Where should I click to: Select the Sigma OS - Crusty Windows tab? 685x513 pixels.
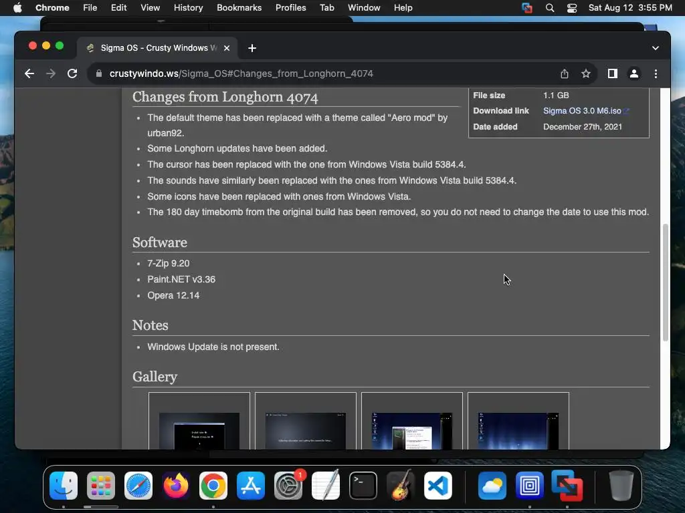click(x=157, y=48)
